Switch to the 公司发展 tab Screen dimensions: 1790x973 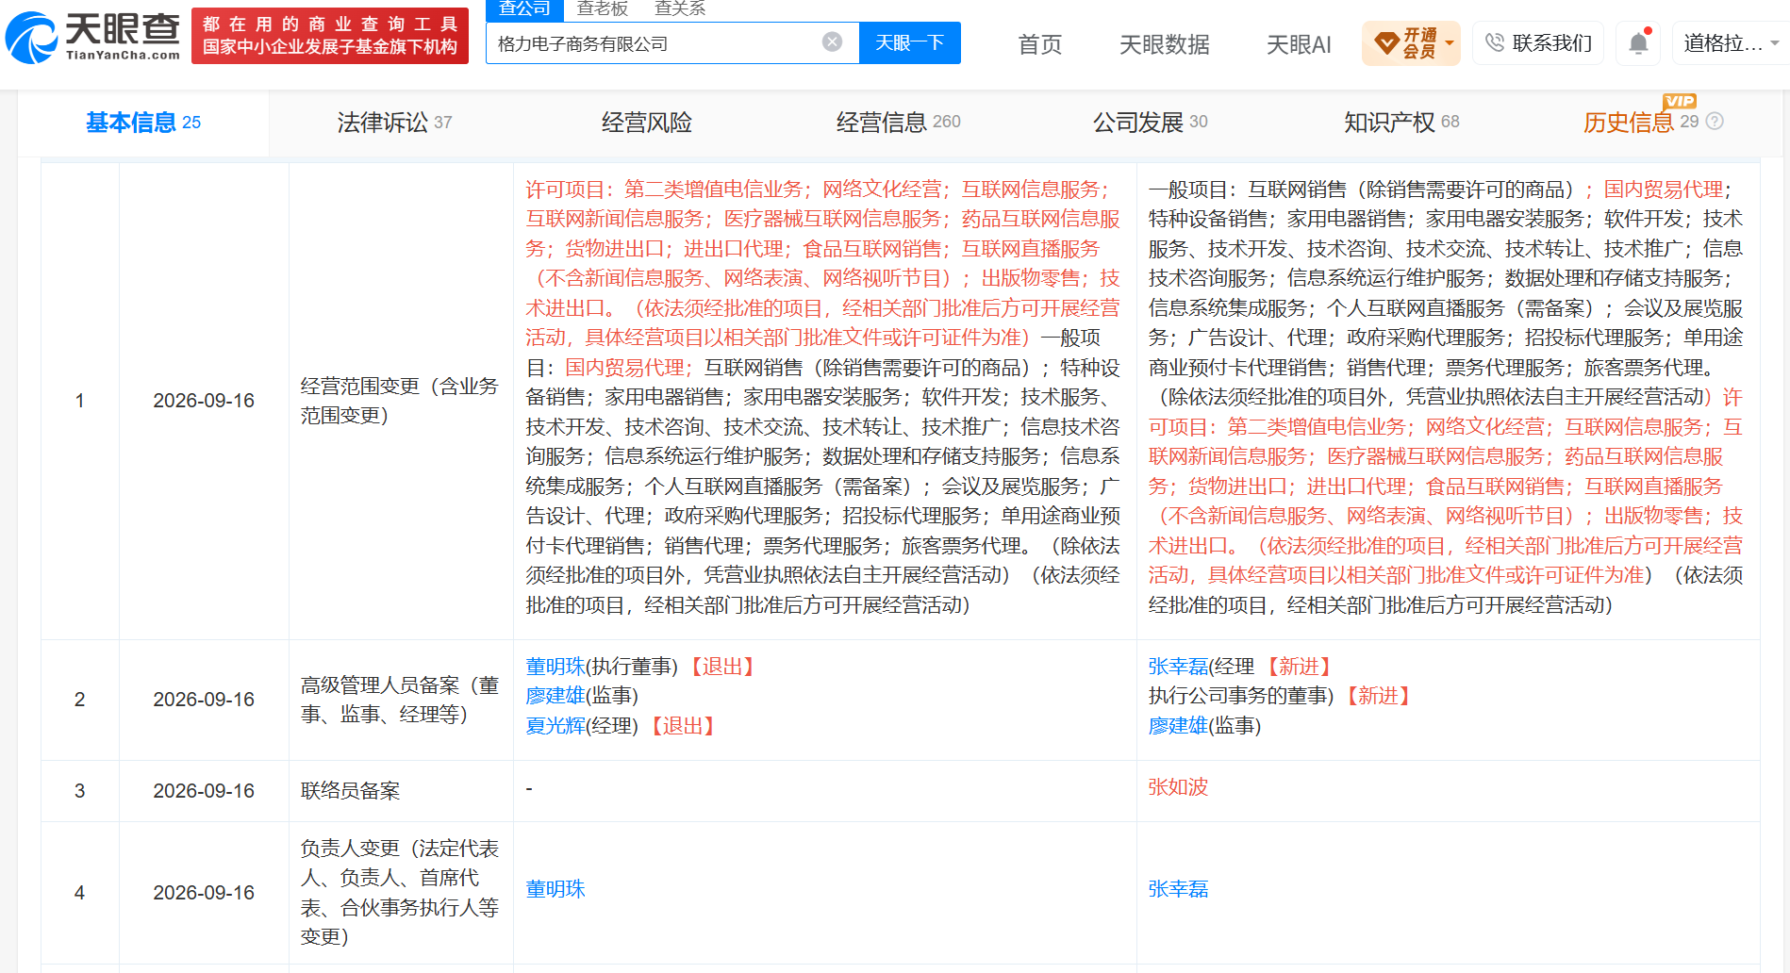1150,123
